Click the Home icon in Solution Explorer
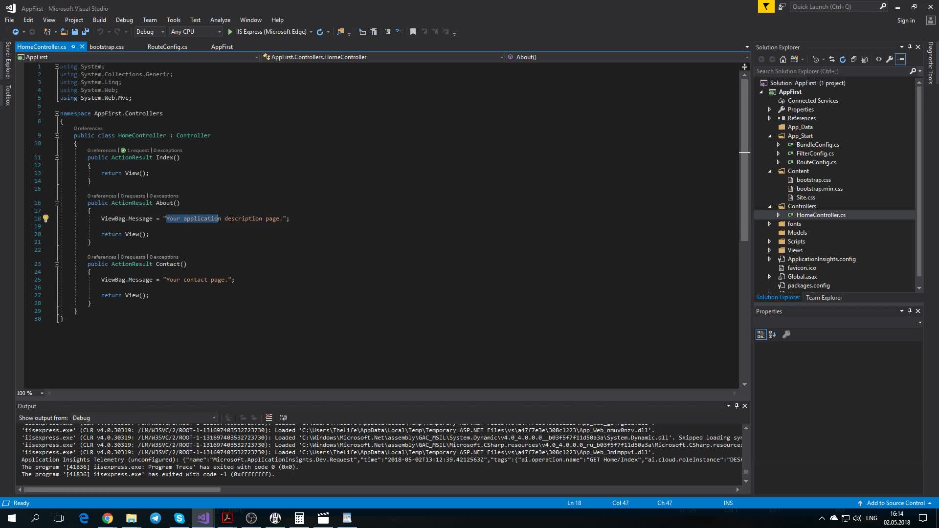 [782, 59]
